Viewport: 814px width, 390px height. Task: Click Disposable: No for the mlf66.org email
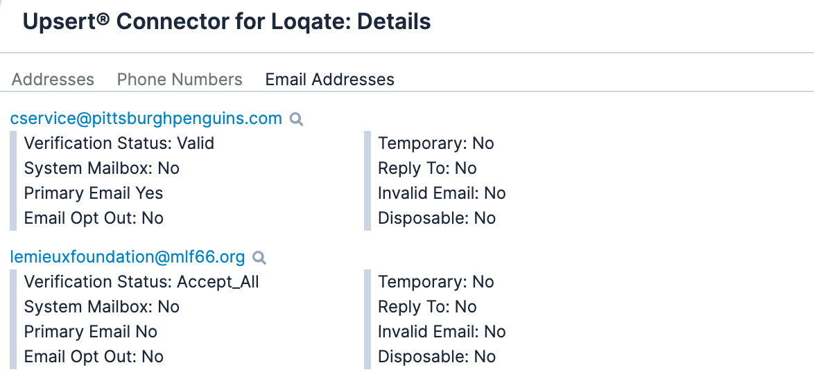(x=437, y=357)
